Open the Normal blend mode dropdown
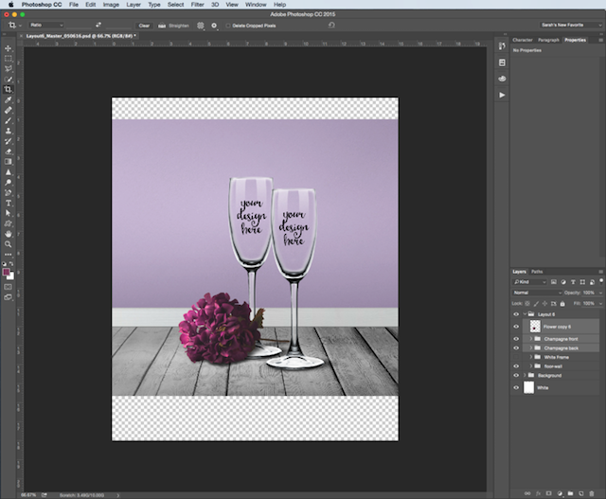This screenshot has height=499, width=606. 537,293
